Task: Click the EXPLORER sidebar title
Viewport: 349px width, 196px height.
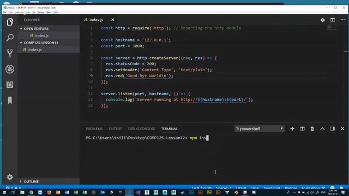Action: click(x=32, y=20)
